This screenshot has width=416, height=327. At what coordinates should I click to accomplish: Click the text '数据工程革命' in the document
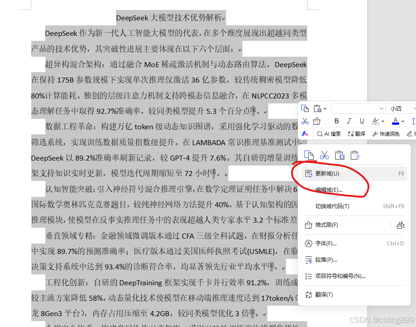[69, 127]
